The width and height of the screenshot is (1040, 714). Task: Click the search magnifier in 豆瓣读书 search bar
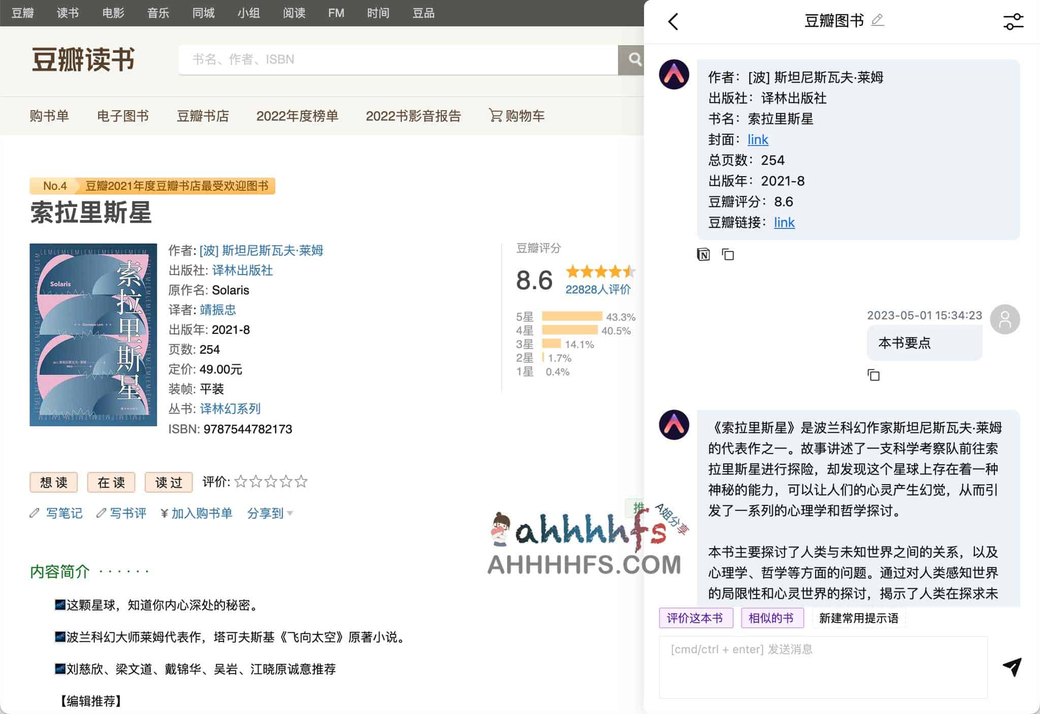(x=634, y=59)
